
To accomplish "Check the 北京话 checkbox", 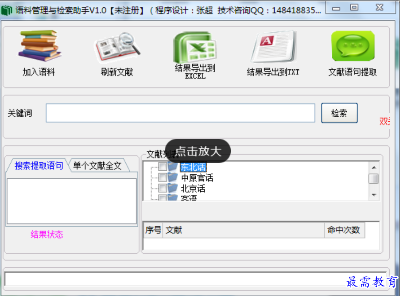I will point(163,188).
